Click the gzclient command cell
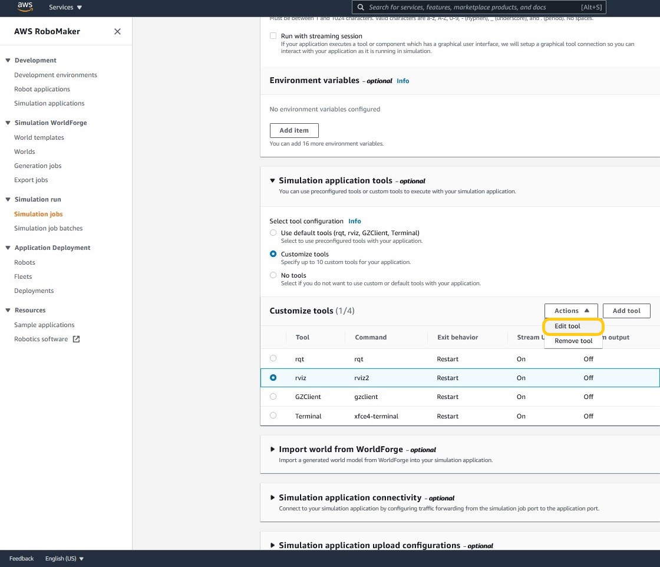The image size is (660, 567). (366, 397)
